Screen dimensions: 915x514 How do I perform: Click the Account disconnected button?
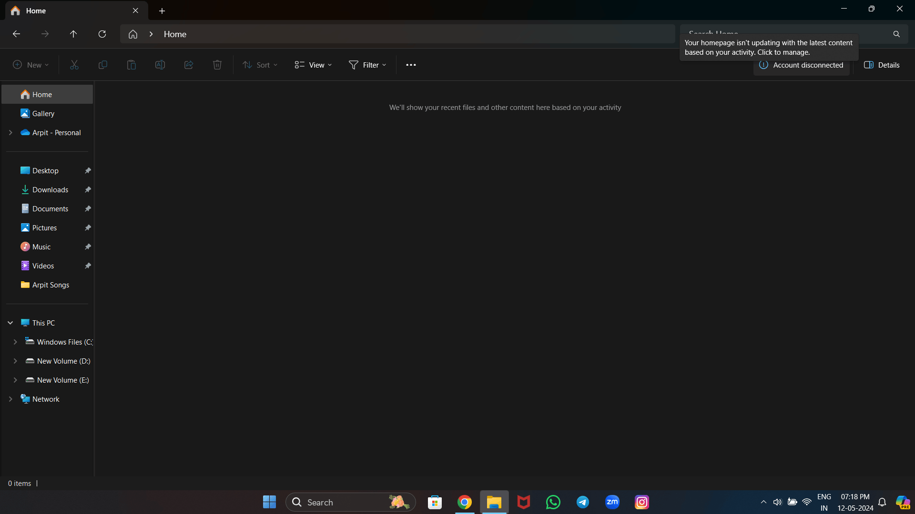pos(801,65)
